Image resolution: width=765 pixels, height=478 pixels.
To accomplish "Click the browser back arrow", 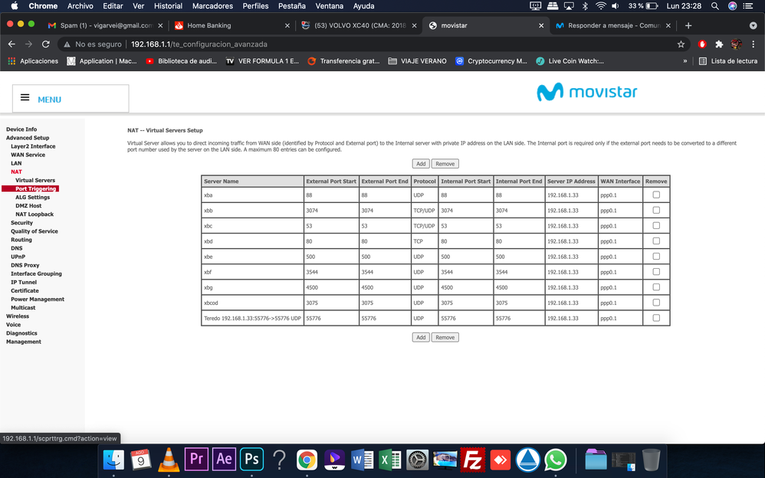I will (11, 44).
